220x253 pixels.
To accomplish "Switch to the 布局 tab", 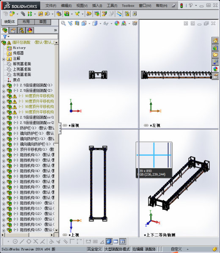I will coord(26,22).
